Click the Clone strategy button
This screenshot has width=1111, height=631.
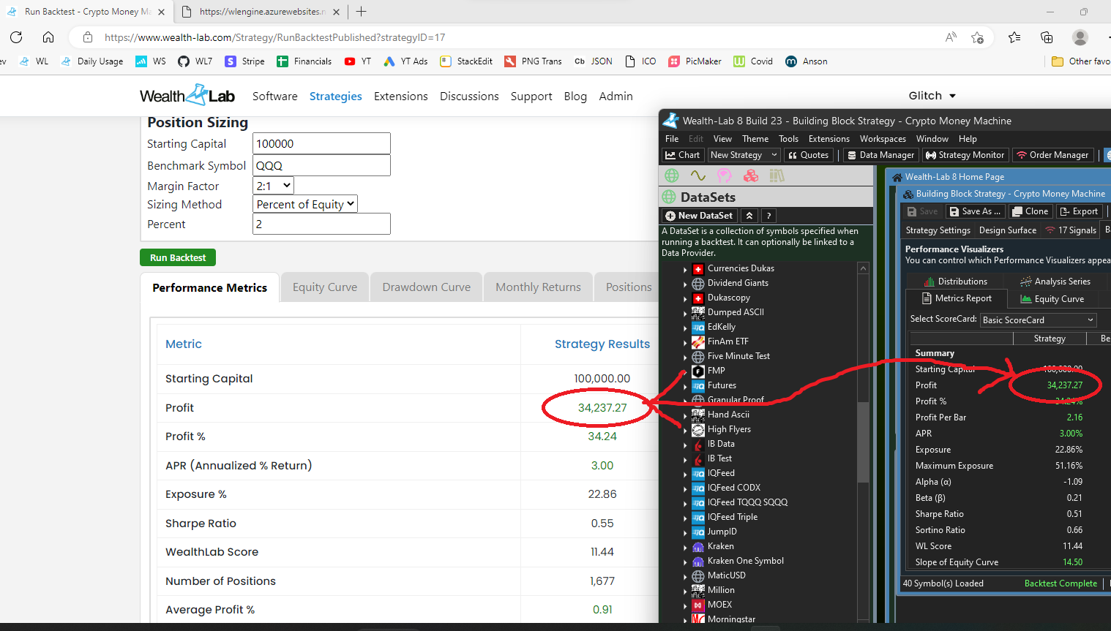(1030, 211)
